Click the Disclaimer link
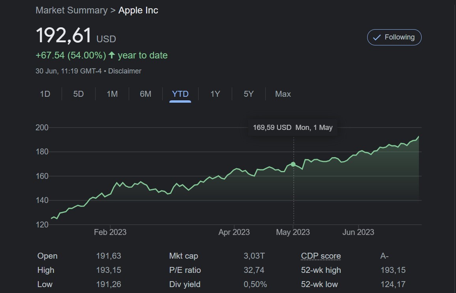 (x=125, y=71)
